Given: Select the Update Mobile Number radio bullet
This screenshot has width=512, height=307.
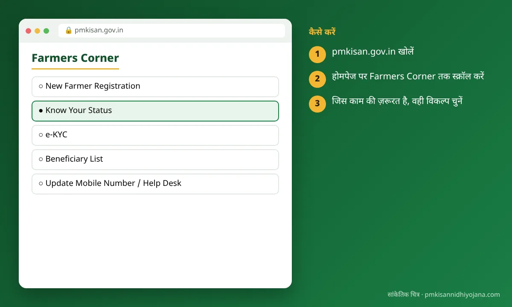Looking at the screenshot, I should click(41, 183).
